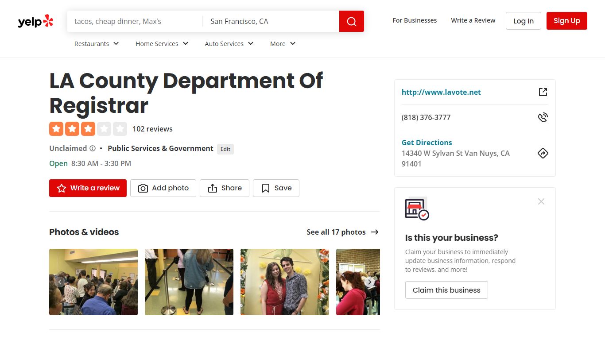Image resolution: width=605 pixels, height=340 pixels.
Task: Save this business with Save button
Action: click(276, 188)
